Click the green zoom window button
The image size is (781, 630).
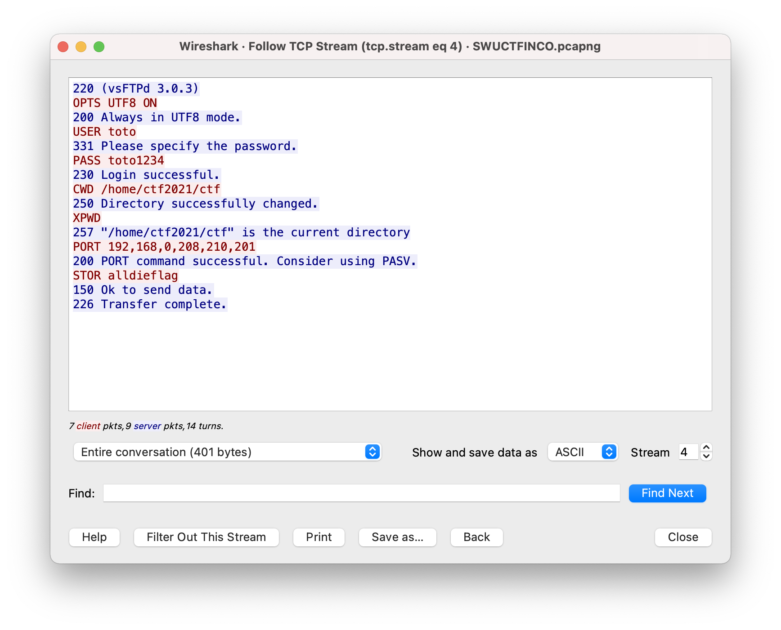pyautogui.click(x=99, y=47)
